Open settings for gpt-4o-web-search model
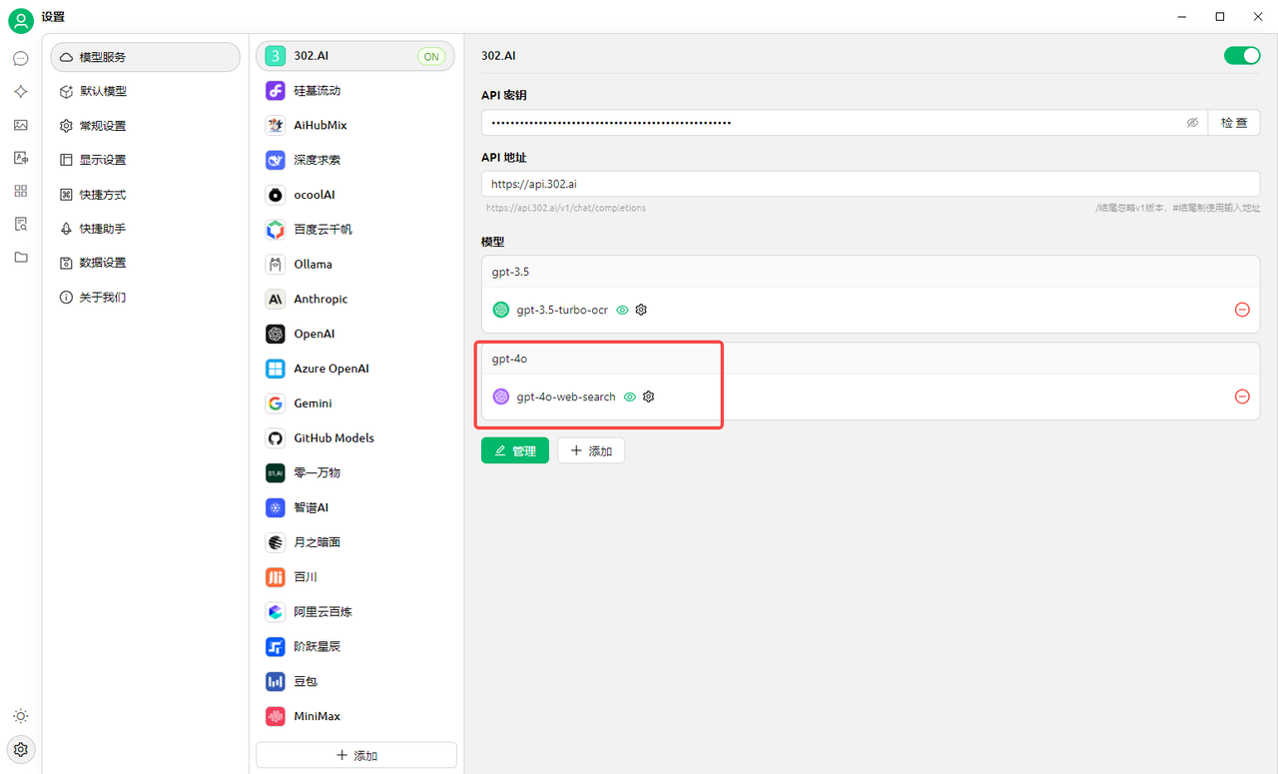Image resolution: width=1278 pixels, height=774 pixels. coord(649,396)
